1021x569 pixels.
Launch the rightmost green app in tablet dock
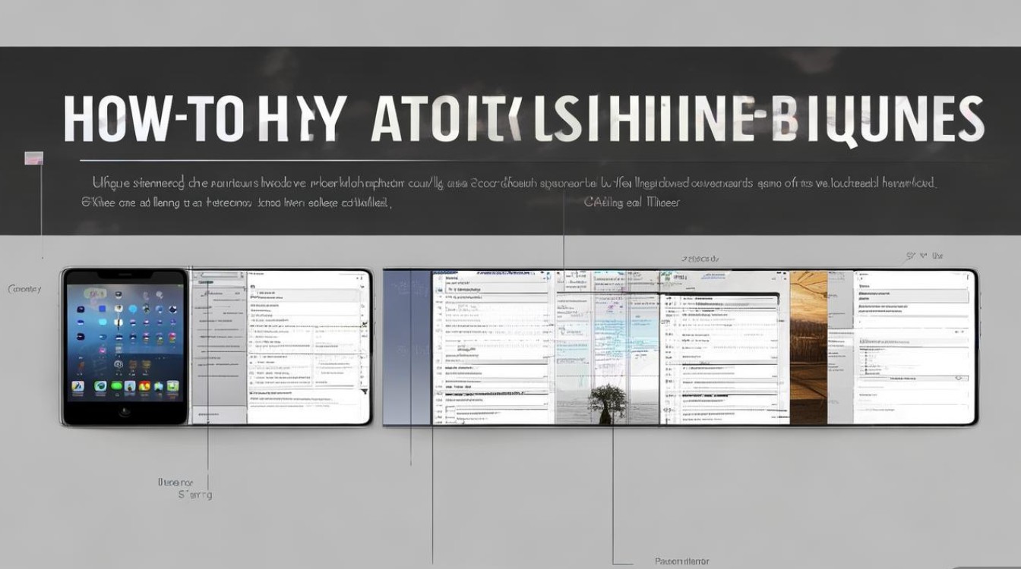tap(172, 387)
